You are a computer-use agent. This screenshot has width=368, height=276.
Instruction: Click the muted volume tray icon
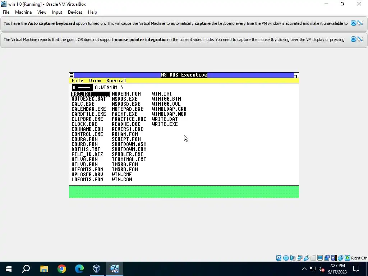pos(321,269)
